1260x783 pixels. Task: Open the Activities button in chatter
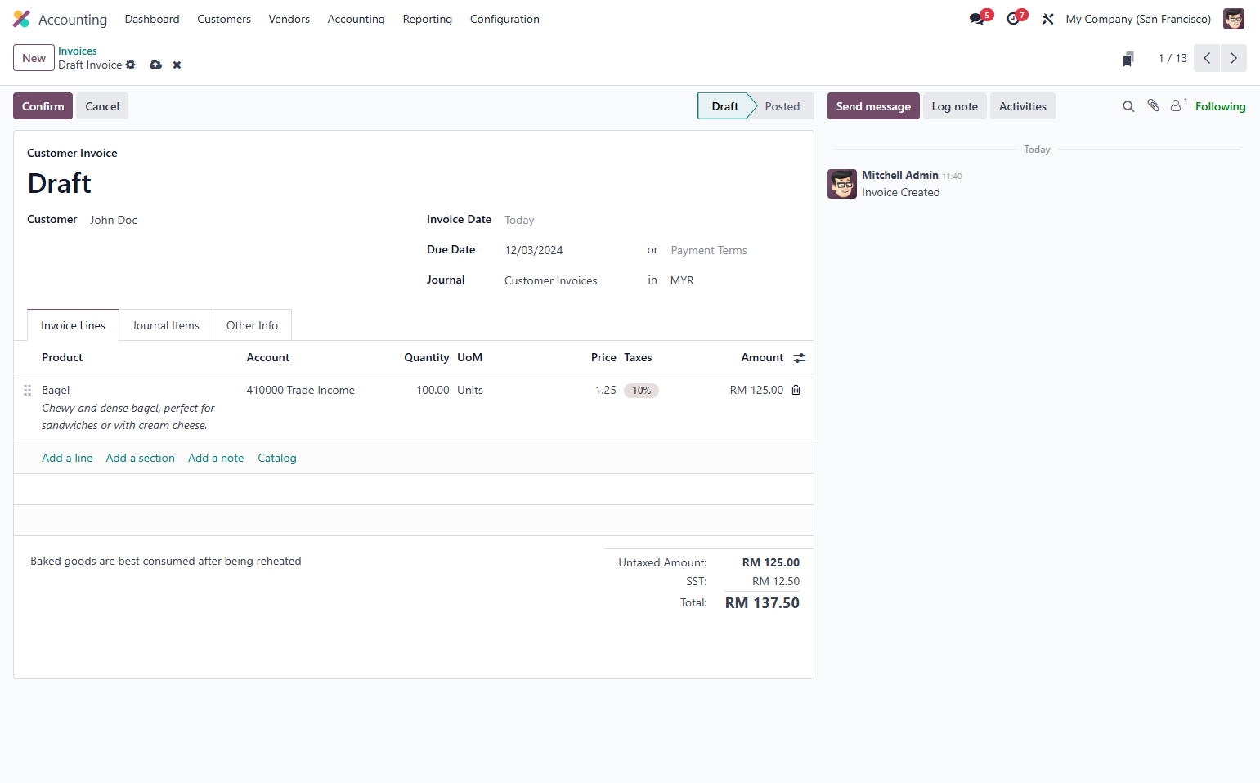(1022, 106)
